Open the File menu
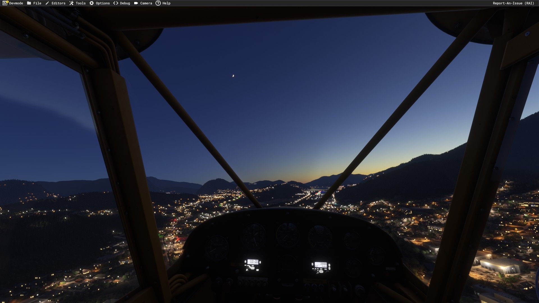 click(x=34, y=3)
